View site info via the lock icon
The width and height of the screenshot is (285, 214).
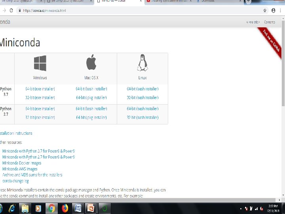pyautogui.click(x=20, y=11)
